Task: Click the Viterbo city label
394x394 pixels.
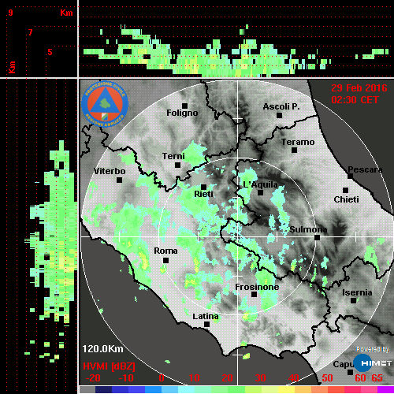Action: click(x=110, y=171)
